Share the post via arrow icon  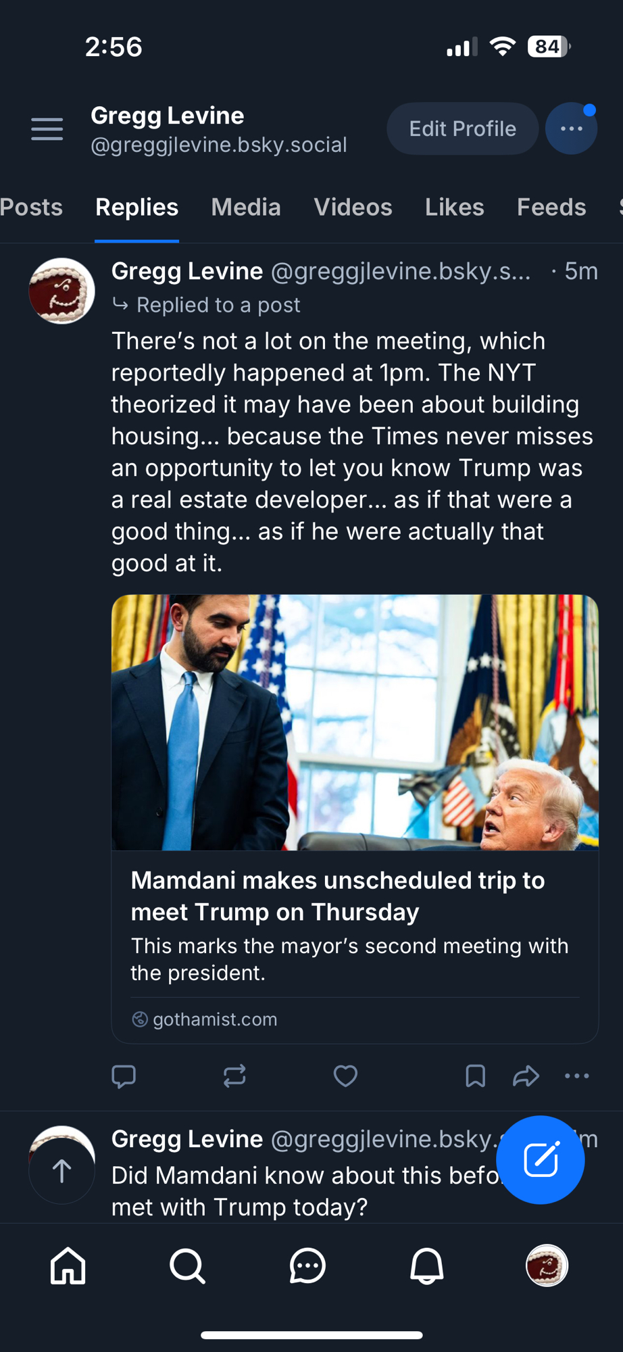click(526, 1076)
